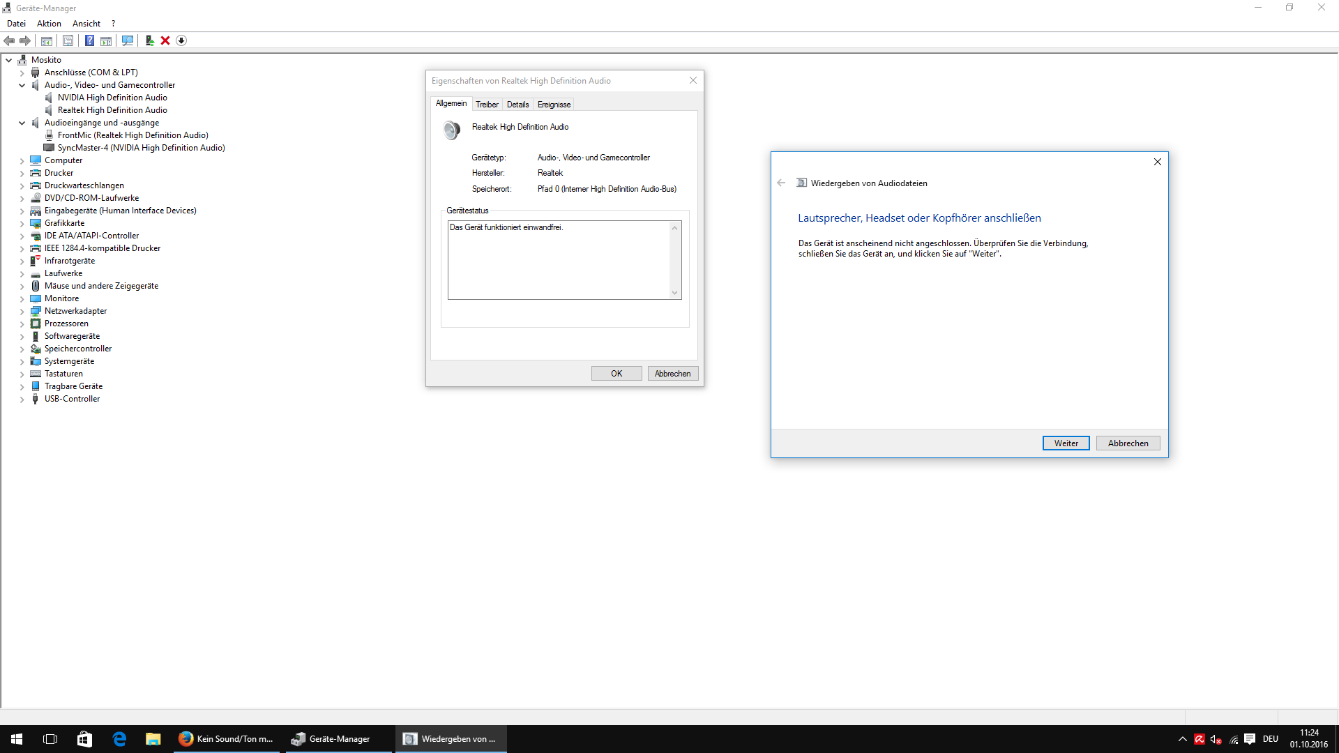The height and width of the screenshot is (753, 1339).
Task: Click the Mäuse und andere Zeigegeräte icon
Action: [x=36, y=286]
